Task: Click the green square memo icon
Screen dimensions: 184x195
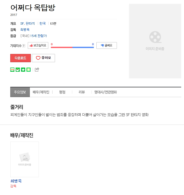Action: coord(29,70)
